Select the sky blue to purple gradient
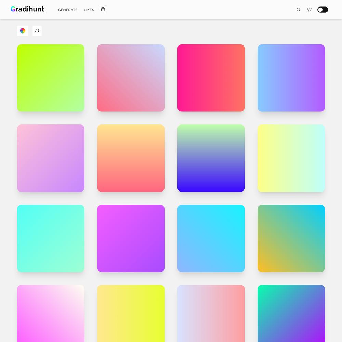This screenshot has width=342, height=342. click(291, 78)
